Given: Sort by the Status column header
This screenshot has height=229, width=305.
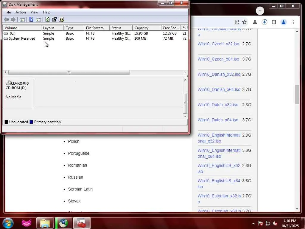Looking at the screenshot, I should tap(121, 28).
